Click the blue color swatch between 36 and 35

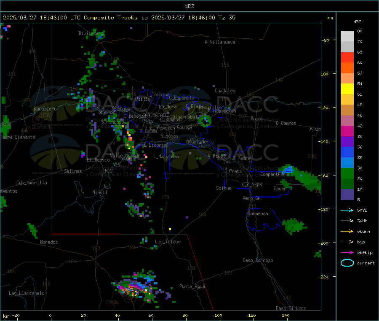coord(347,152)
